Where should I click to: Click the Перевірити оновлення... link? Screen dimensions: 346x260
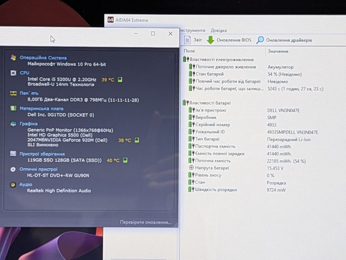coord(146,222)
